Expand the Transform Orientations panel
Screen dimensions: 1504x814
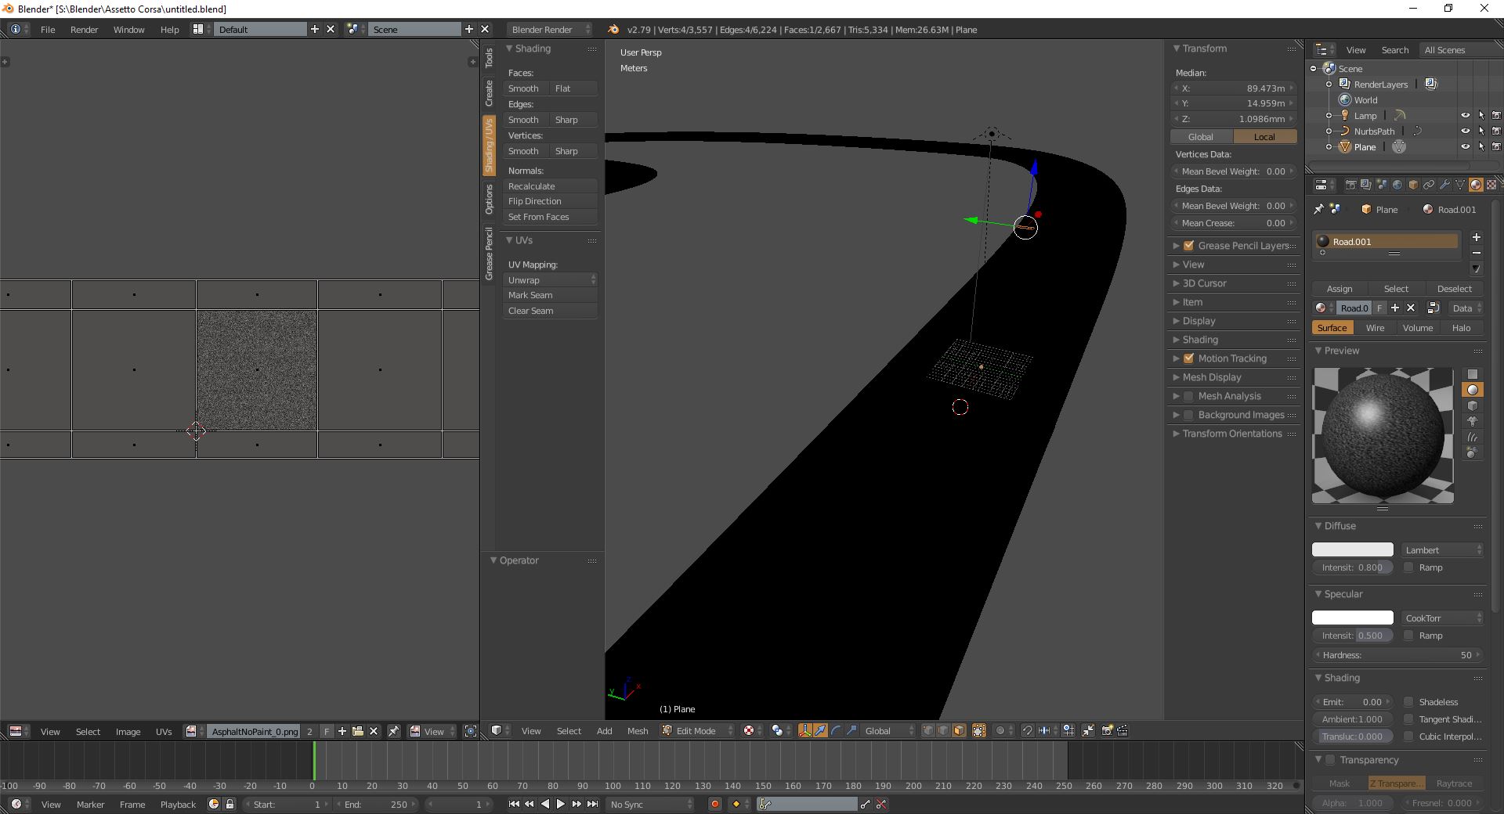pyautogui.click(x=1233, y=434)
